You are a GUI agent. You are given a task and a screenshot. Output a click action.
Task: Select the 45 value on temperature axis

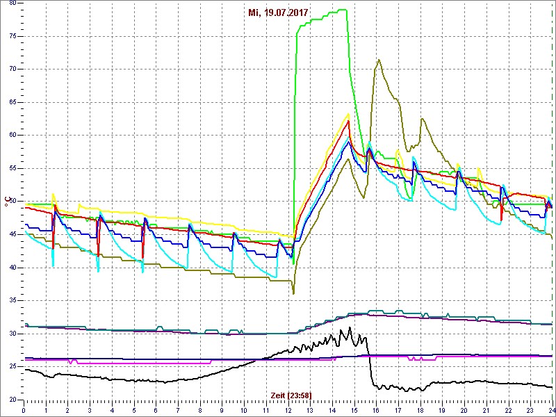tap(11, 234)
